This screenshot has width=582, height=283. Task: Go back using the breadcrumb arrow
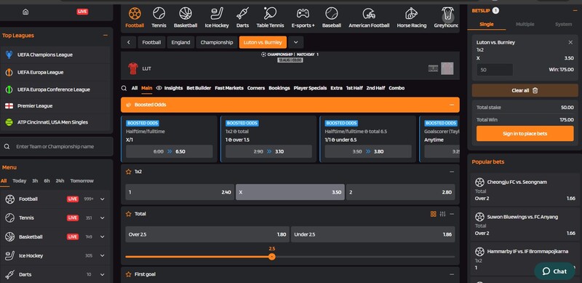coord(129,42)
